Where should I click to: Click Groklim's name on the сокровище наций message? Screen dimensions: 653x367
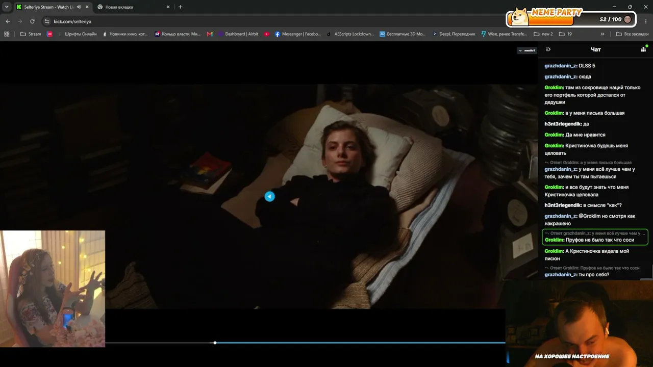point(554,88)
